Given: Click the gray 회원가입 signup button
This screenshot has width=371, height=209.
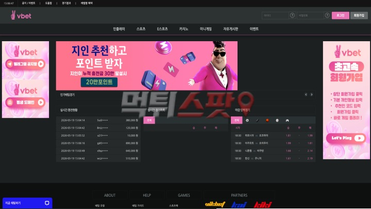Looking at the screenshot, I should point(359,15).
